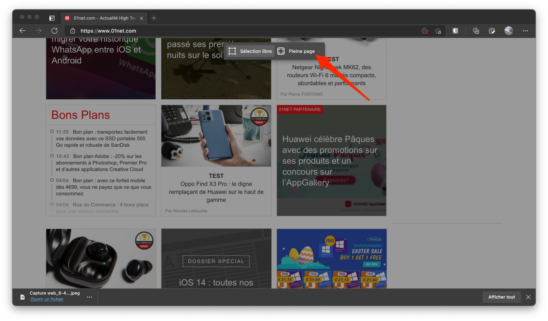Click the Easter Sale advertisement banner
Image resolution: width=548 pixels, height=321 pixels.
tap(332, 259)
